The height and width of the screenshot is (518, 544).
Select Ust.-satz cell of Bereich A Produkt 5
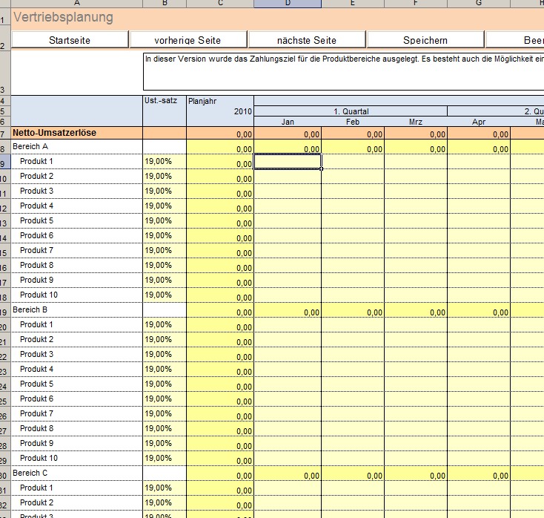pyautogui.click(x=165, y=221)
